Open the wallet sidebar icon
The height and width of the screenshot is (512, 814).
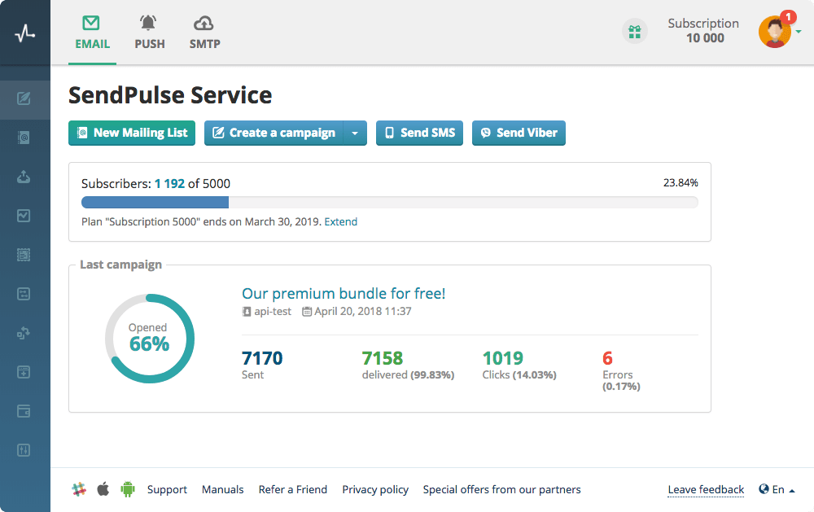24,411
